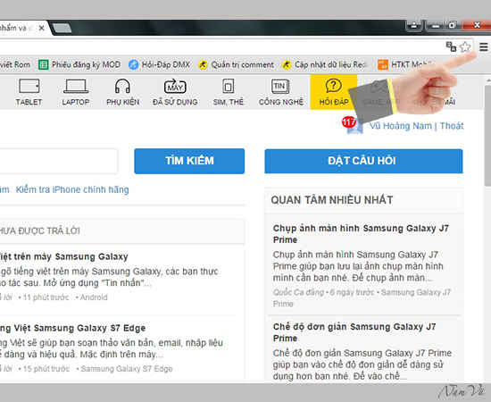Open the CÔNG NGHỆ menu label
Viewport: 491px width, 402px height.
(x=281, y=102)
